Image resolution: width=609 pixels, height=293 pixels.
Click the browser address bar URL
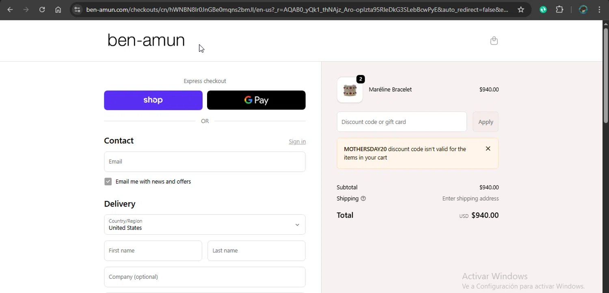[x=297, y=10]
